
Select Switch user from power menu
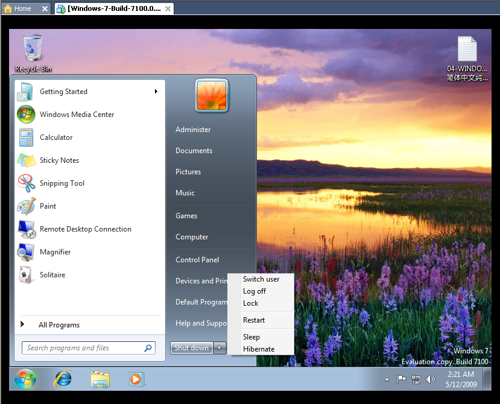tap(261, 279)
